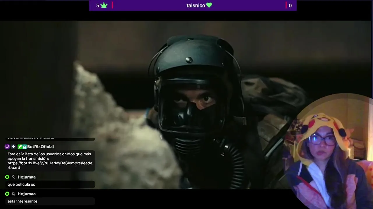Click the diamond badge beside BotRixOficial
The image size is (373, 209).
pyautogui.click(x=13, y=147)
